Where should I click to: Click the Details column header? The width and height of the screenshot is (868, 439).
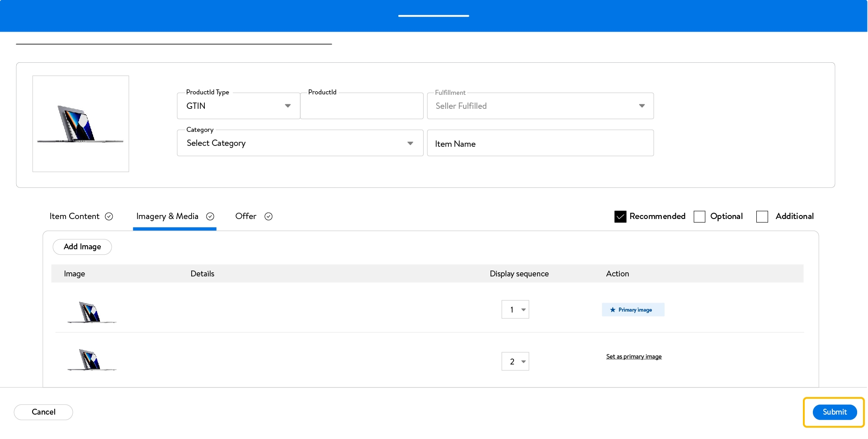coord(203,274)
